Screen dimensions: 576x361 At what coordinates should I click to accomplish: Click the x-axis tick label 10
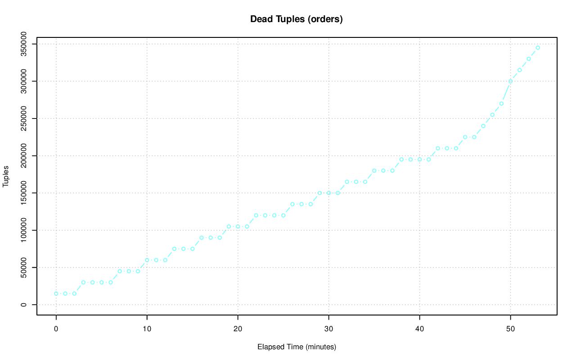(x=147, y=329)
